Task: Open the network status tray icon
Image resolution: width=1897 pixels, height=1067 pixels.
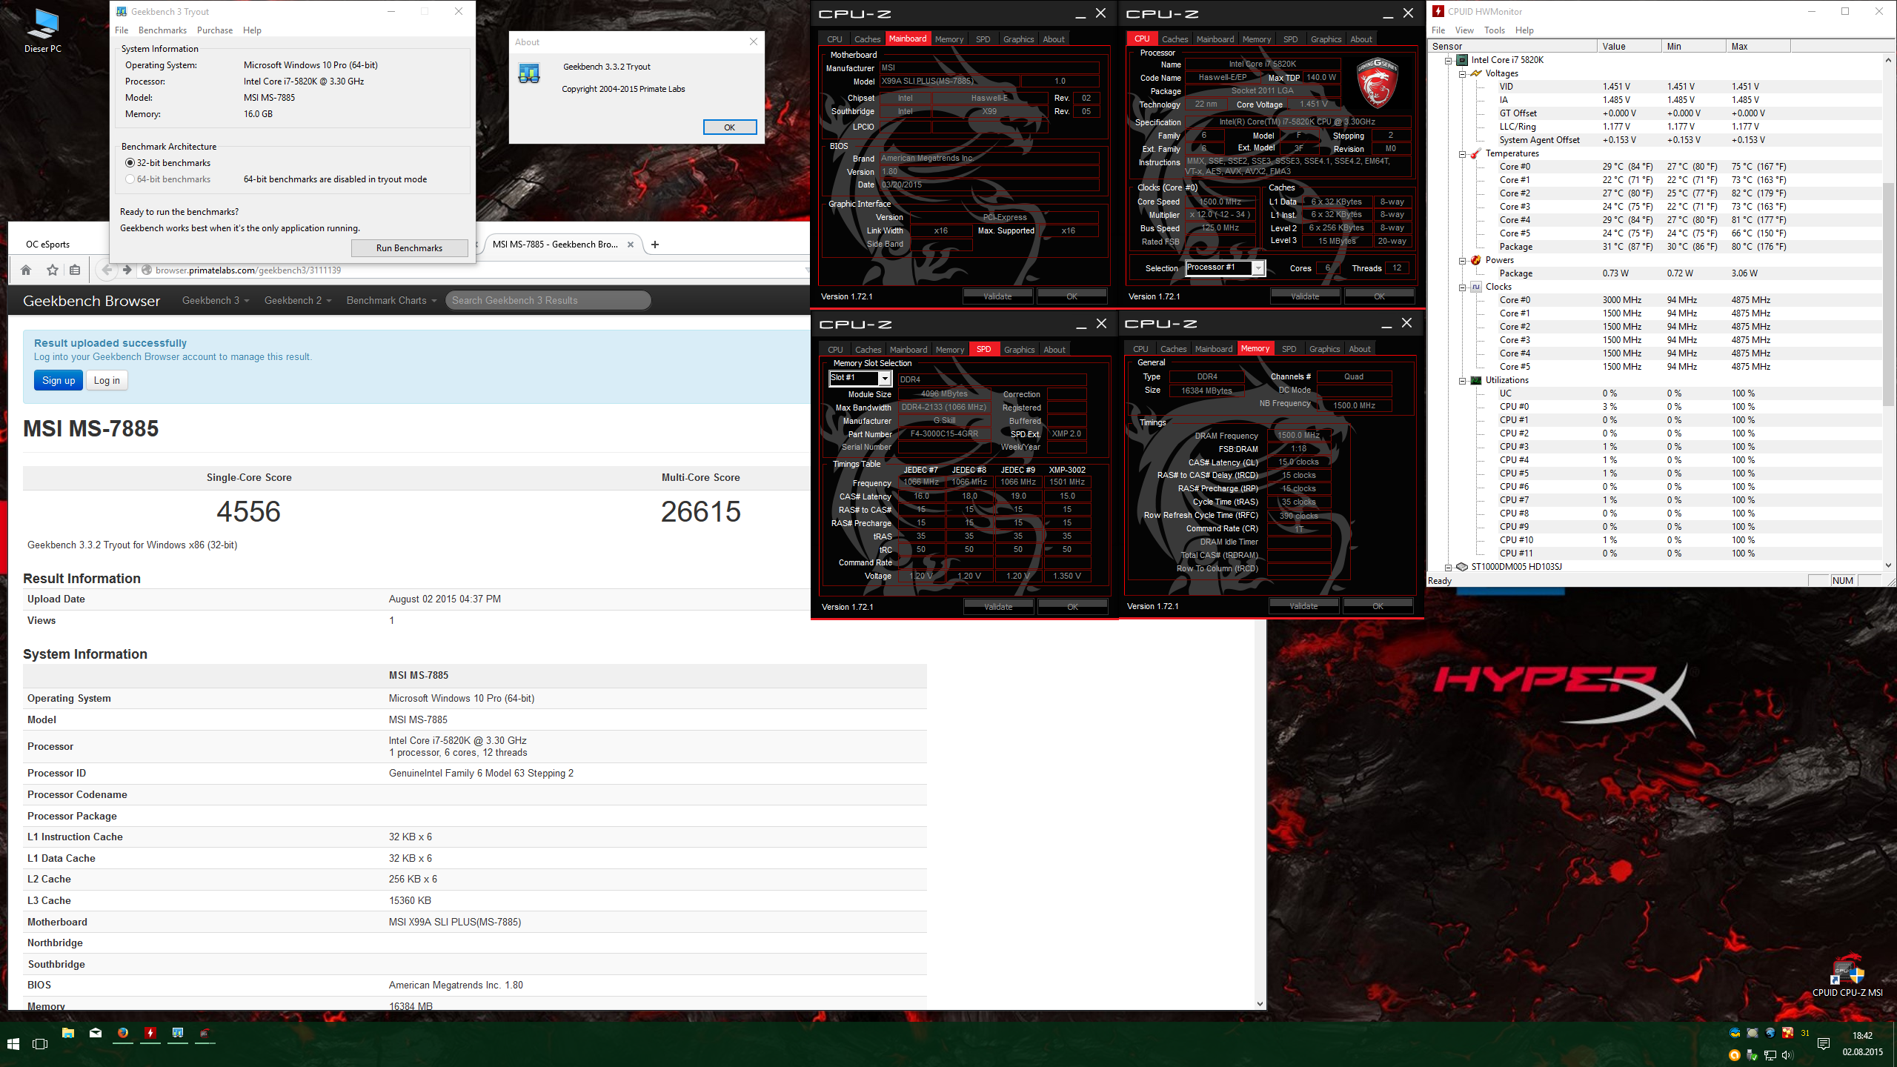Action: [1770, 1055]
